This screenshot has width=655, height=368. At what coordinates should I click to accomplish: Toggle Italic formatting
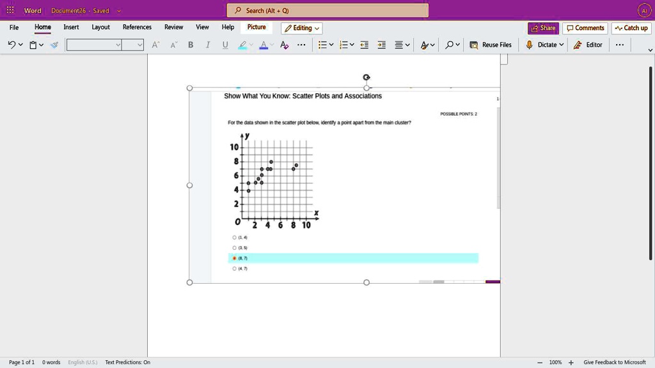click(208, 45)
